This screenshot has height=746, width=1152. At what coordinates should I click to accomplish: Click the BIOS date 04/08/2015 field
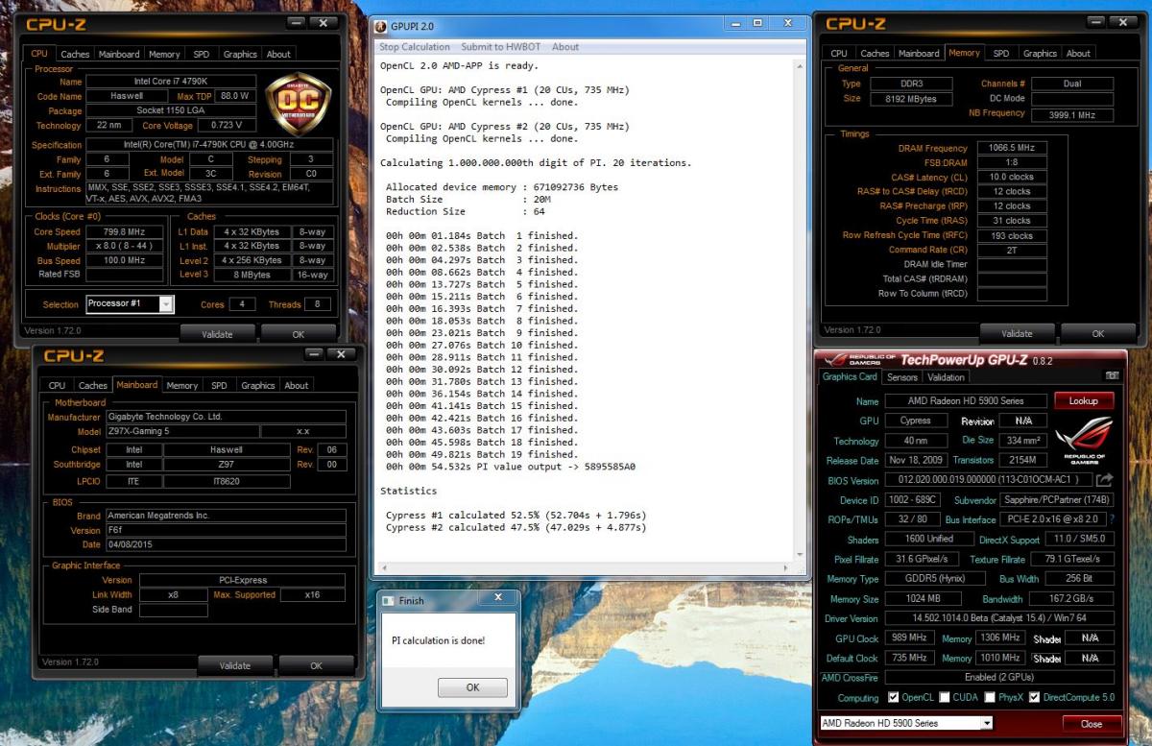[226, 544]
